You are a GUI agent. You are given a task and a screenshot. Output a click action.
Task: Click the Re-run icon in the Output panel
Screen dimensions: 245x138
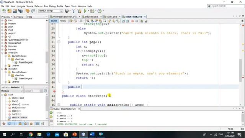[51, 113]
